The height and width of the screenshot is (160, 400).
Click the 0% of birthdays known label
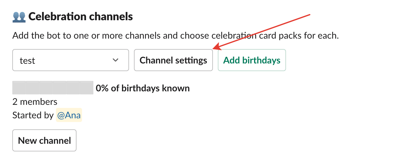click(143, 88)
